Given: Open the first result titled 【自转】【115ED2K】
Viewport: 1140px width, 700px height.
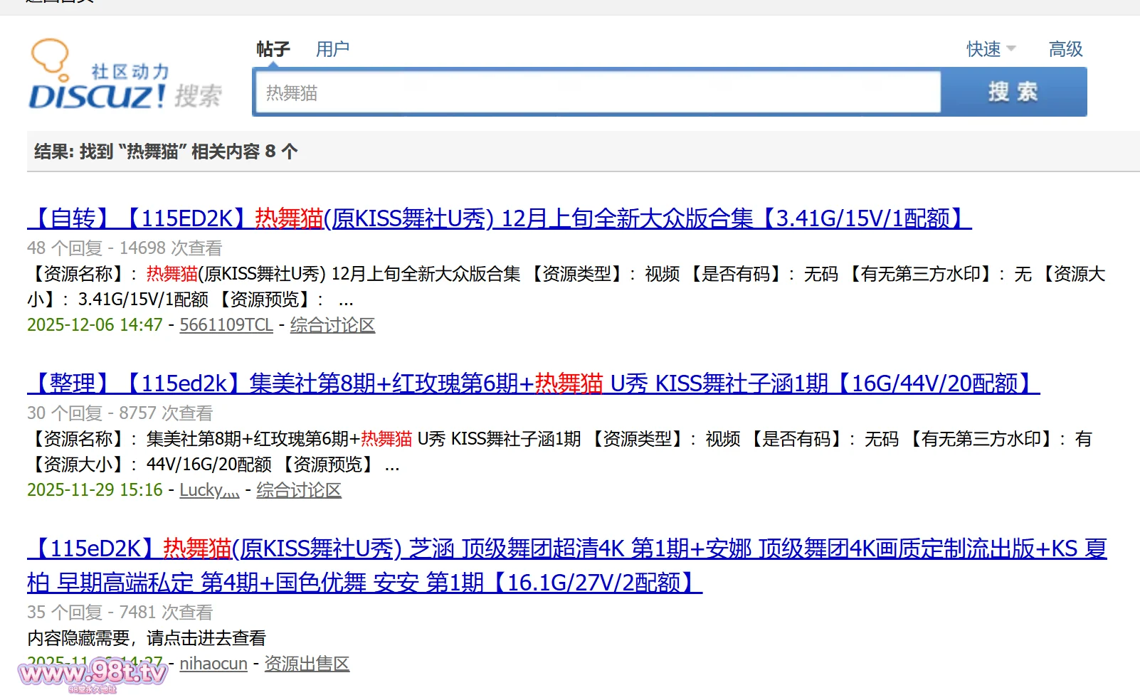Looking at the screenshot, I should point(499,218).
